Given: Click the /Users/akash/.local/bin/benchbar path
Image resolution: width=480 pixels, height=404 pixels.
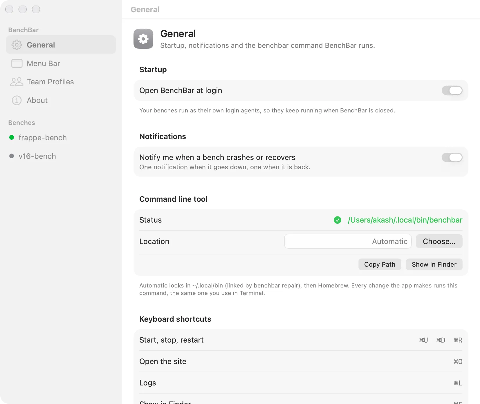Looking at the screenshot, I should [x=405, y=220].
